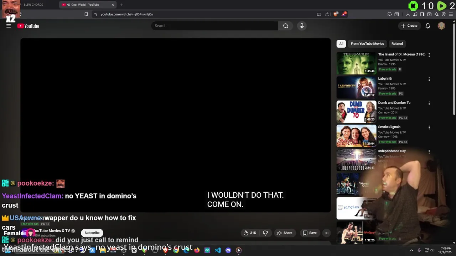The image size is (456, 256).
Task: Click the Share button under video
Action: (x=285, y=233)
